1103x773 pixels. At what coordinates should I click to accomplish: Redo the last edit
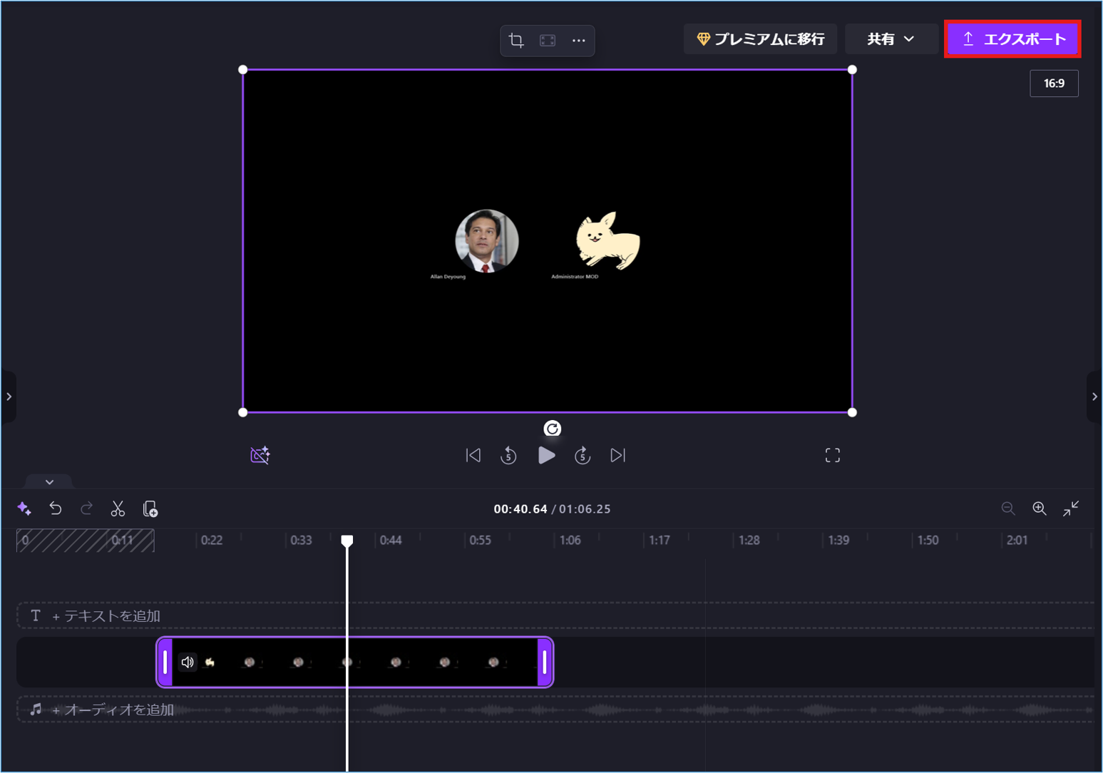[x=86, y=508]
